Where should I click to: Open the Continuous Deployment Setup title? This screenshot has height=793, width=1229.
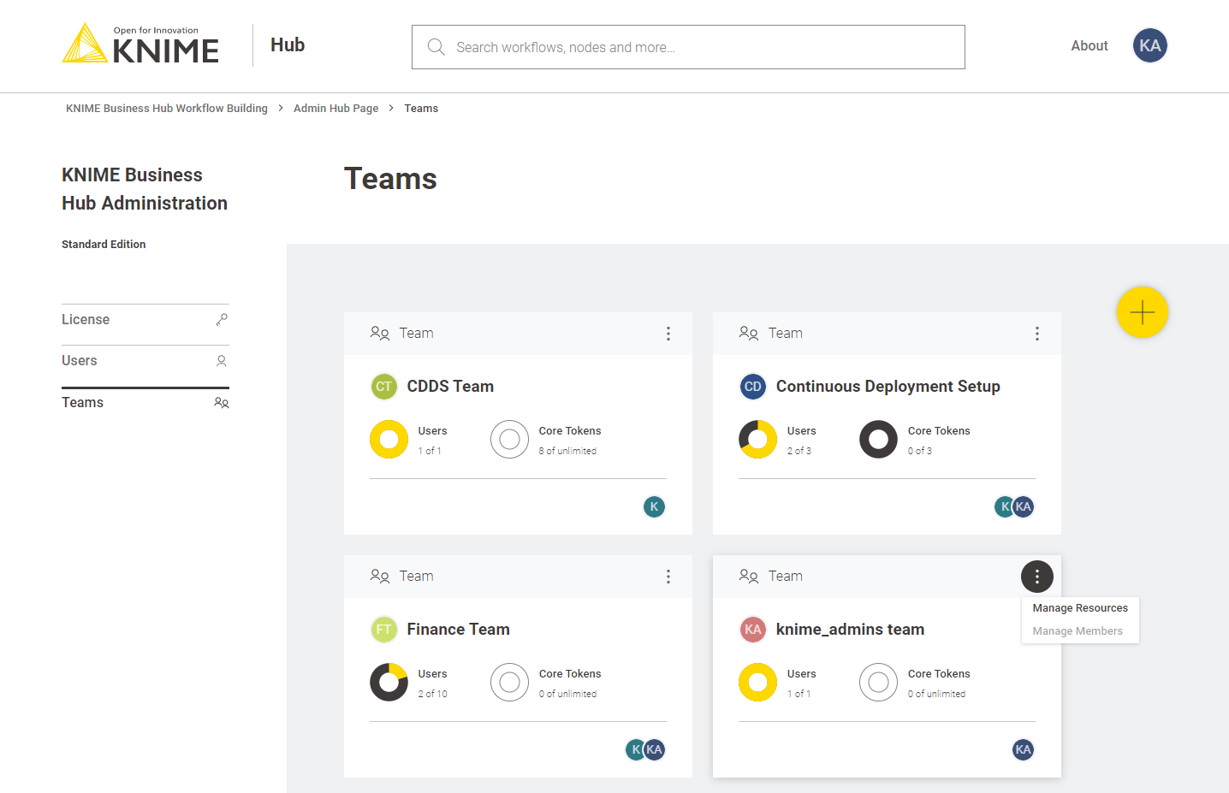click(888, 387)
